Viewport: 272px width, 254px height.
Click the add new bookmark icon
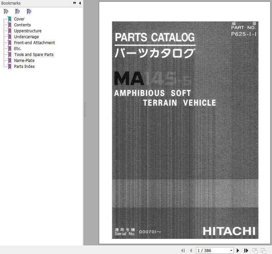(x=17, y=12)
